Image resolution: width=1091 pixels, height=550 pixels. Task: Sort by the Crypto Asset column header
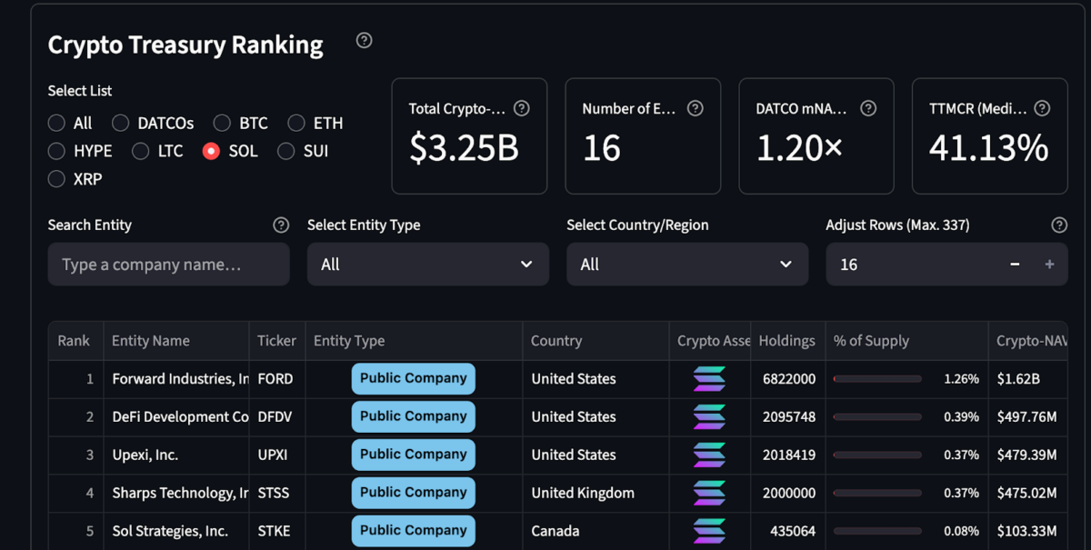pyautogui.click(x=710, y=341)
